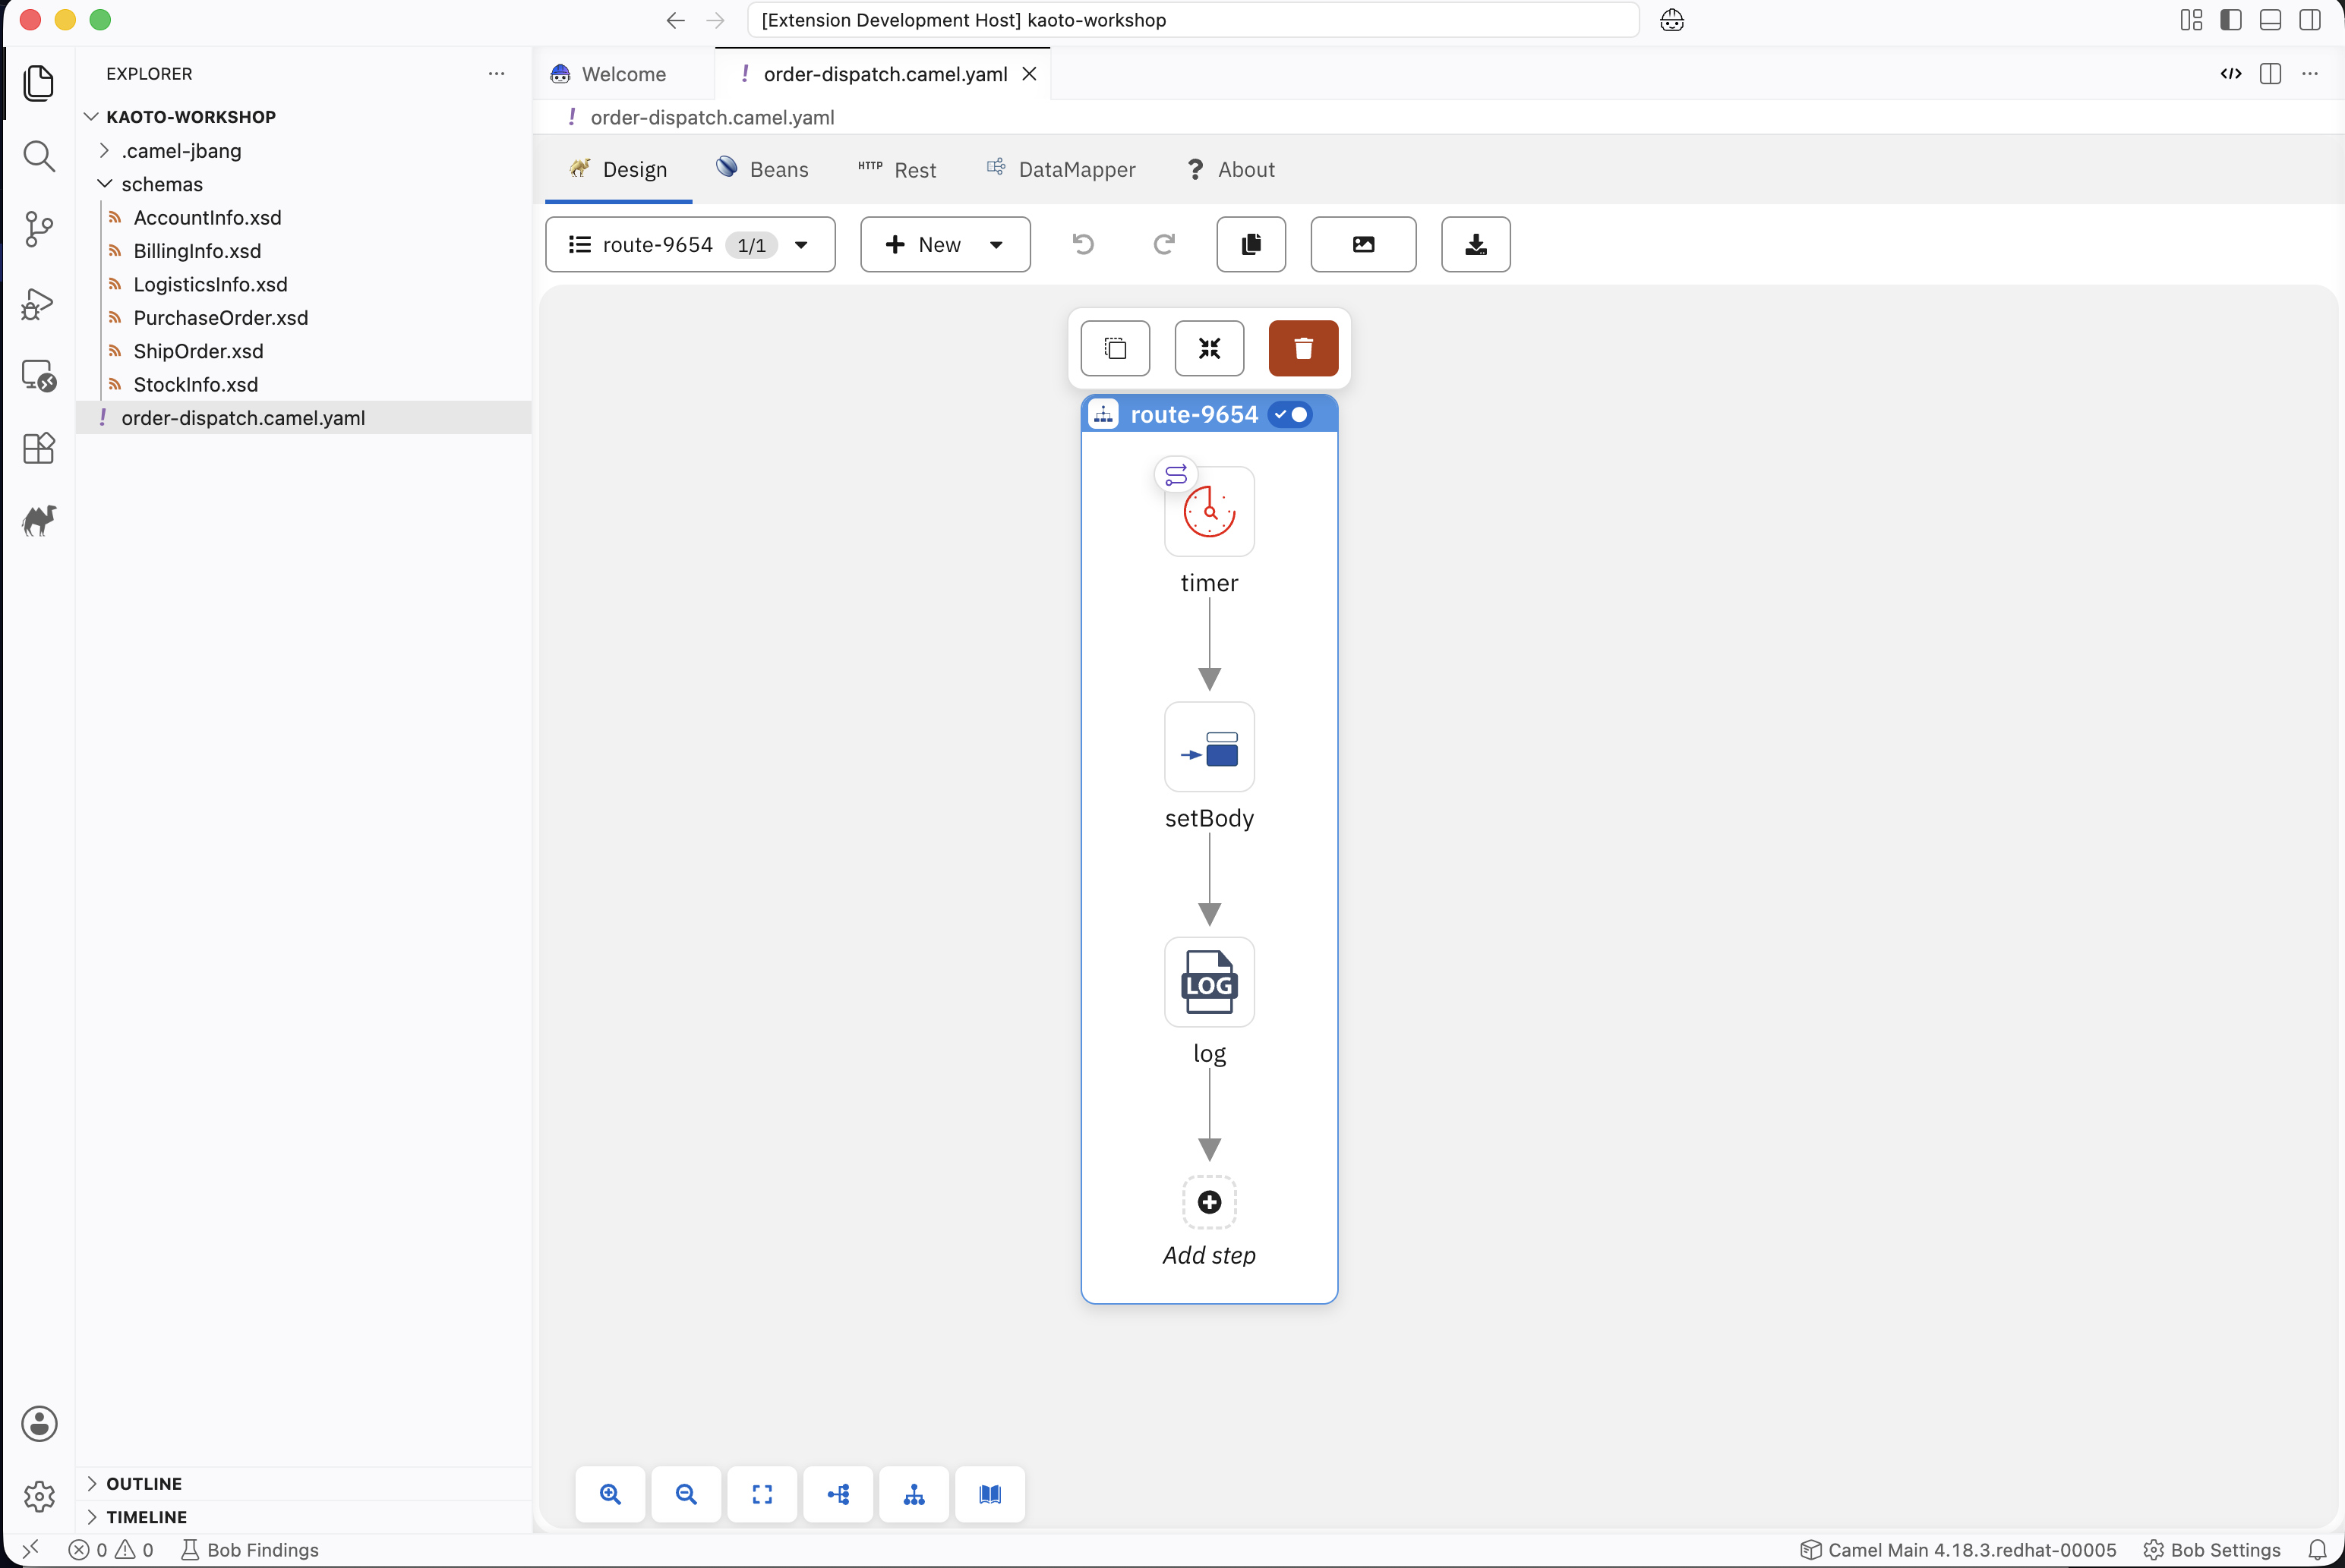
Task: Open the Camel view in activity bar
Action: [x=38, y=520]
